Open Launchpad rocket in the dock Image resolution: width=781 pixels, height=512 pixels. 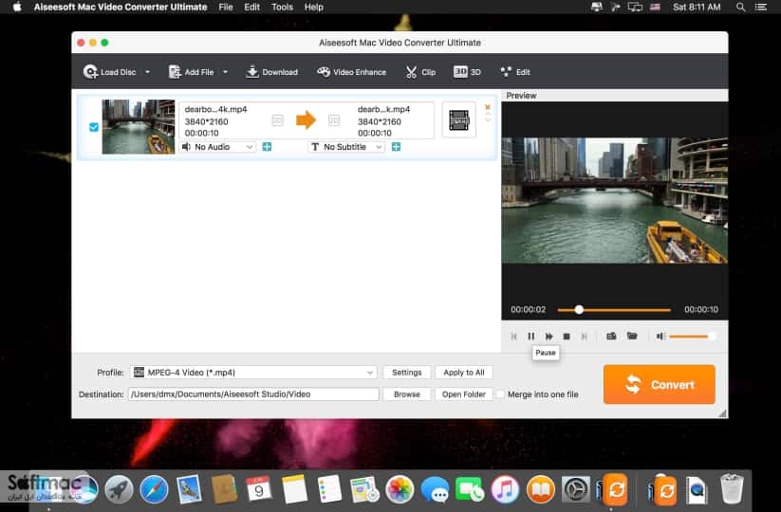(119, 489)
